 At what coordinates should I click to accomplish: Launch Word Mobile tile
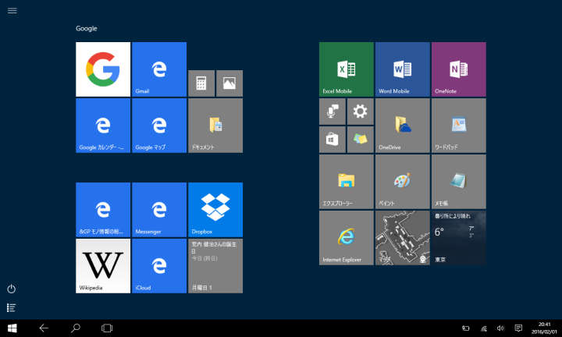[403, 69]
